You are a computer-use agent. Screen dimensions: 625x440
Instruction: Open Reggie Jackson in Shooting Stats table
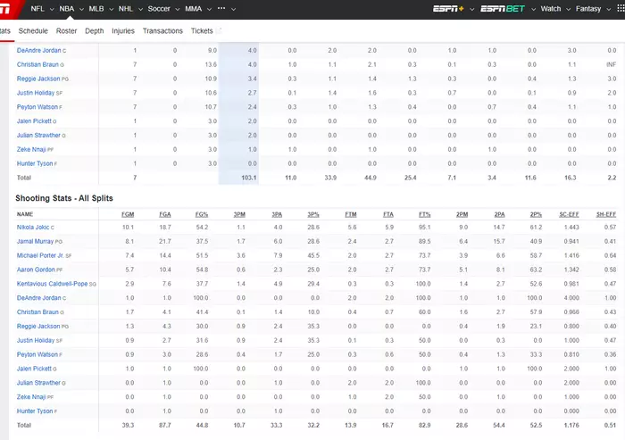(38, 326)
